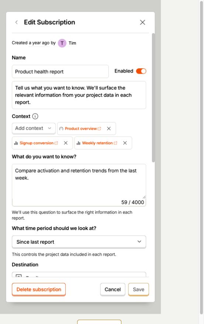Remove the Product overview context chip
This screenshot has height=324, width=204.
click(109, 128)
